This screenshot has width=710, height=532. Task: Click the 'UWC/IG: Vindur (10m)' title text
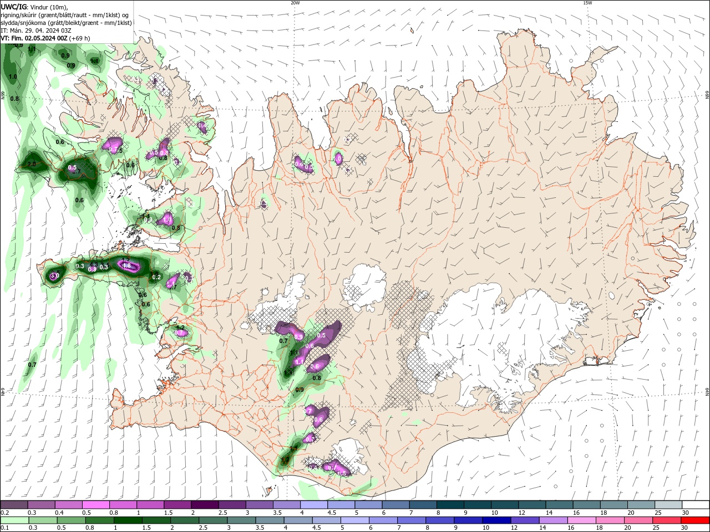(34, 7)
